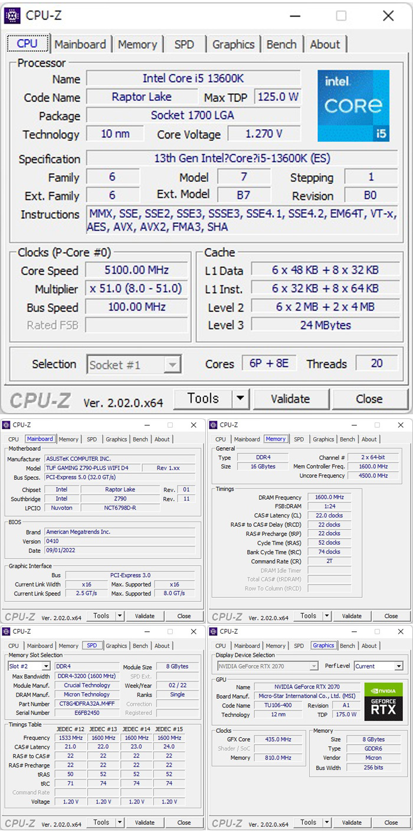Click the NVIDIA GeForce RTX logo in Graphics window
The width and height of the screenshot is (413, 832).
click(x=383, y=702)
